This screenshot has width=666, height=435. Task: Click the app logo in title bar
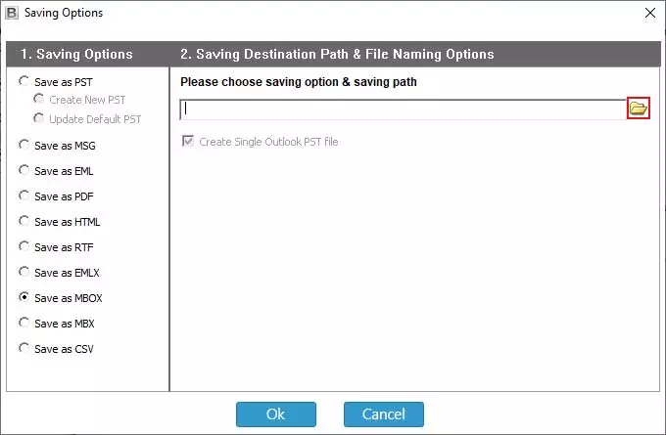(x=13, y=13)
